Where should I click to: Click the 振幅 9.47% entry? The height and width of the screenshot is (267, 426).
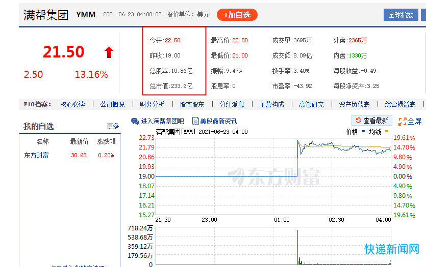227,71
